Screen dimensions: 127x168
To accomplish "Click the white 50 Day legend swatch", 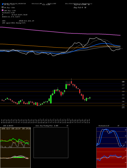I will [x=3, y=7].
